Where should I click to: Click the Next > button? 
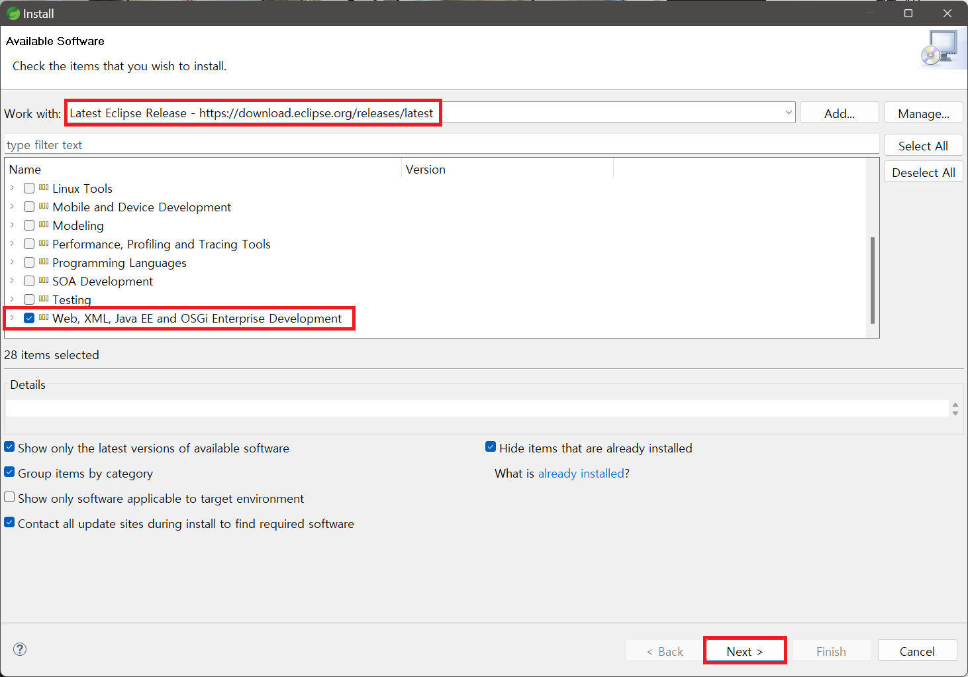[745, 651]
